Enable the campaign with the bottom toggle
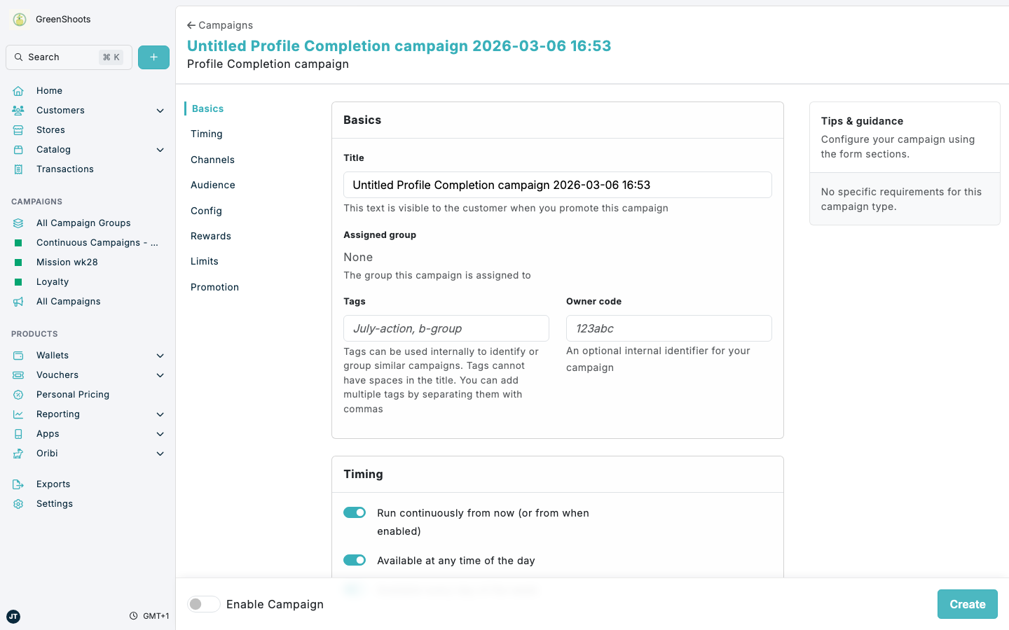The image size is (1009, 630). click(204, 603)
